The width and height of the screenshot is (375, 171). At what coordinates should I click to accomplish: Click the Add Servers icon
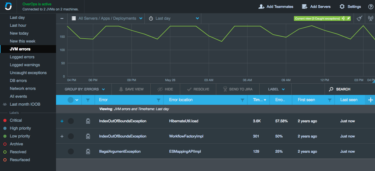coord(304,6)
